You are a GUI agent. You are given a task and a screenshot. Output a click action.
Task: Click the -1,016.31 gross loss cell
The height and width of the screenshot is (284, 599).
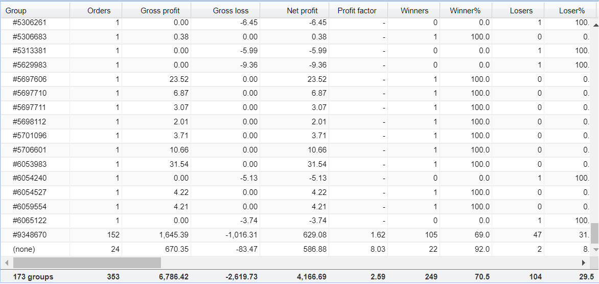225,235
